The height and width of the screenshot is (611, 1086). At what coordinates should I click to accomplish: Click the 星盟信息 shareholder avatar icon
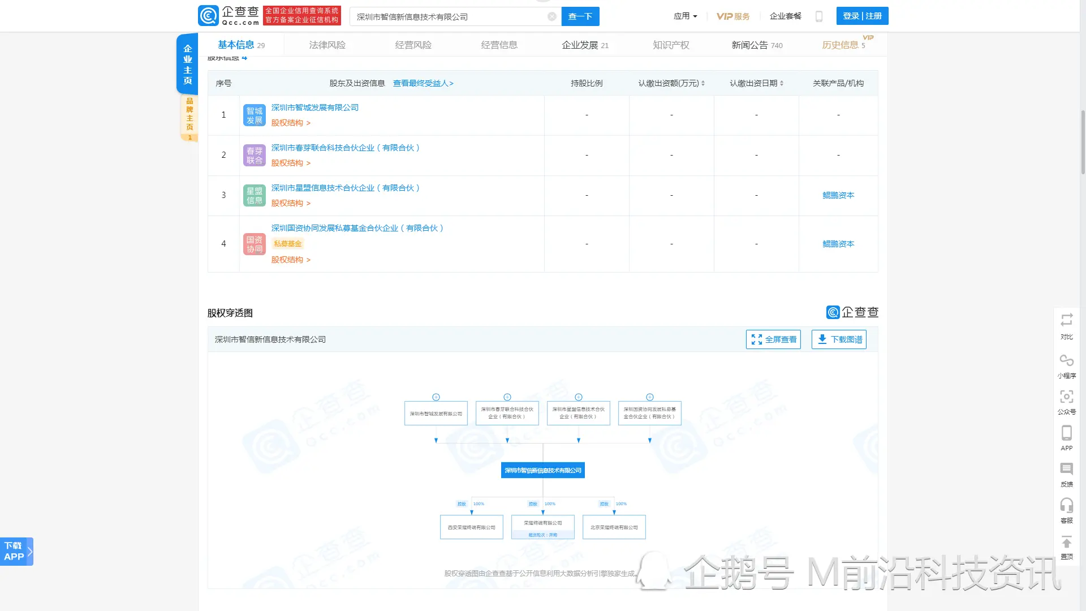255,196
